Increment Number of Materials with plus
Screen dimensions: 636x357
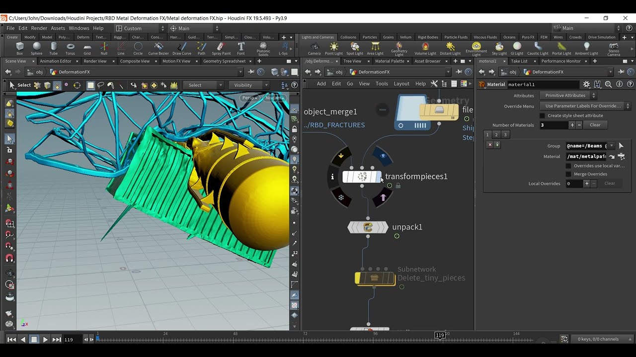pos(572,125)
